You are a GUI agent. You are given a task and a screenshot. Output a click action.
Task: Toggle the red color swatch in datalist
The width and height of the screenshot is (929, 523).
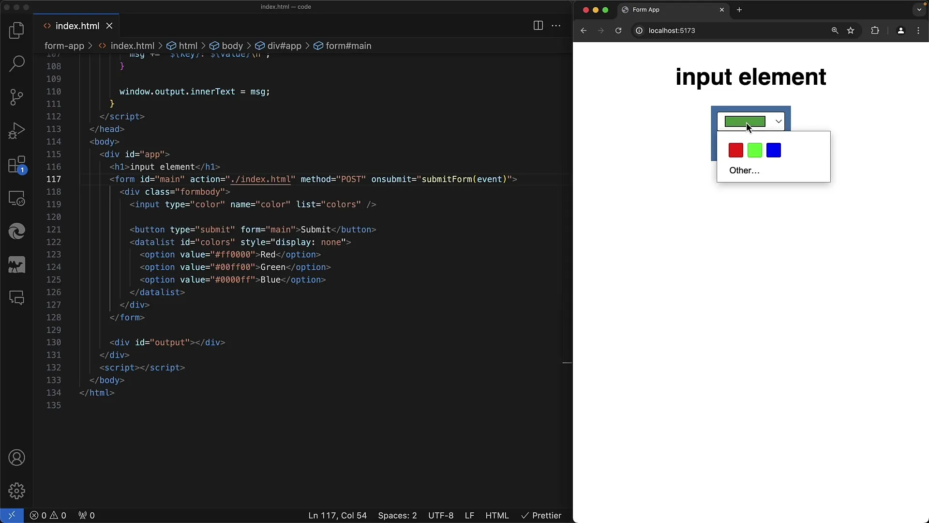click(x=735, y=150)
